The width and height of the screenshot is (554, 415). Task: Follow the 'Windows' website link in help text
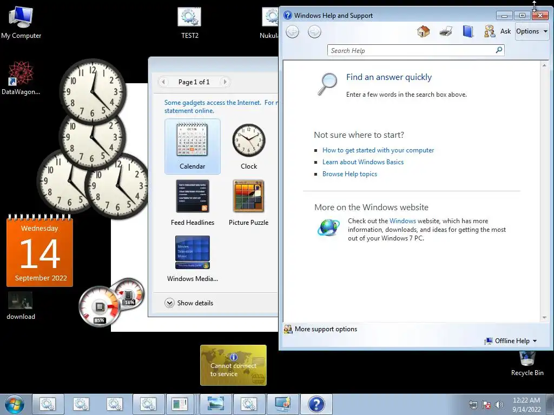[x=403, y=221]
